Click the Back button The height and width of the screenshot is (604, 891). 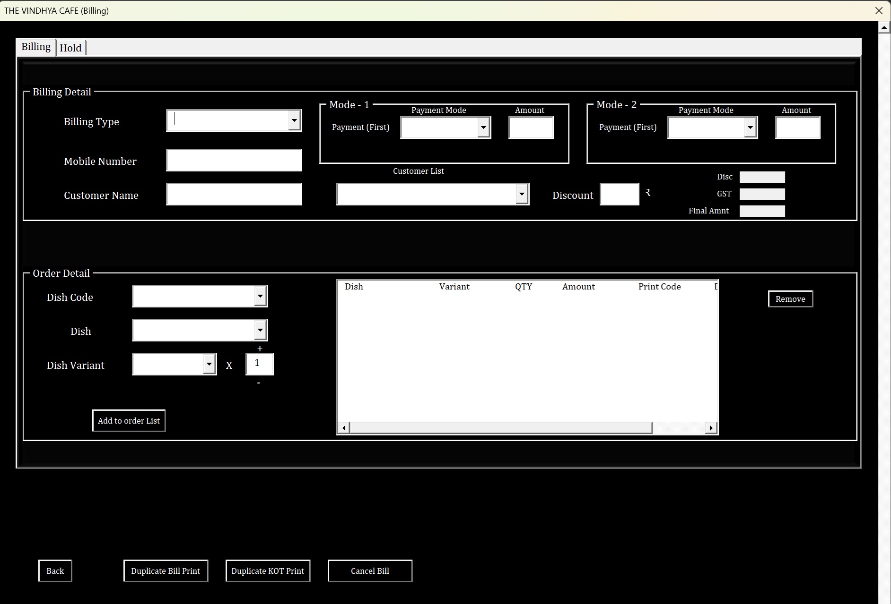[55, 570]
